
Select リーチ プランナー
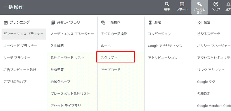coord(17,58)
